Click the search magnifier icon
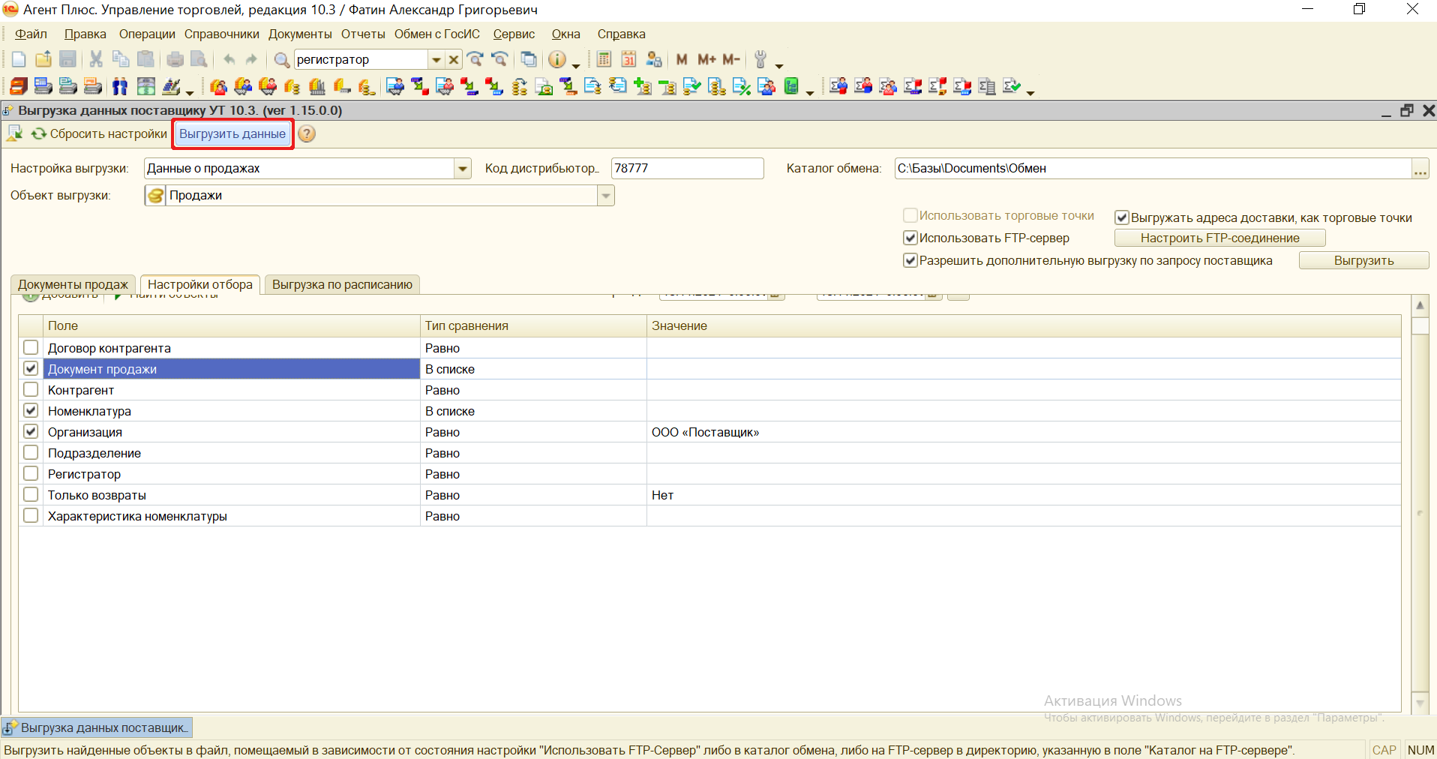Screen dimensions: 1437x759 [x=281, y=60]
